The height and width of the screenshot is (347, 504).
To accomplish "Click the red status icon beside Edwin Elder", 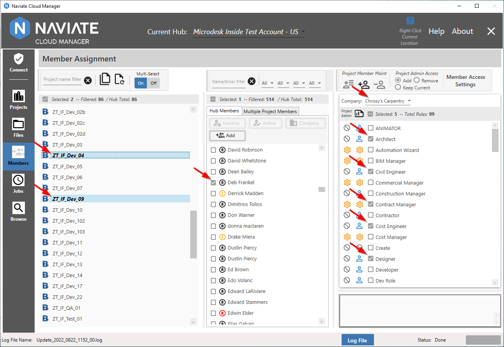I will [222, 313].
